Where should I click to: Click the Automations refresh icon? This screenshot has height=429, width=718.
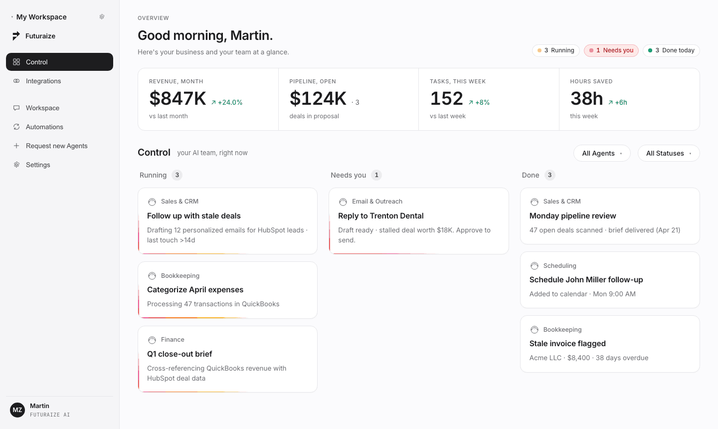[x=16, y=127]
